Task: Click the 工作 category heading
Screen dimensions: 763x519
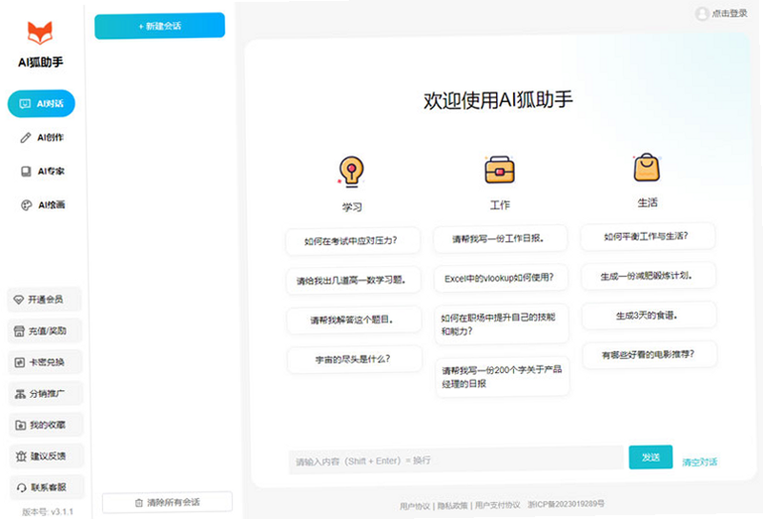Action: point(500,205)
